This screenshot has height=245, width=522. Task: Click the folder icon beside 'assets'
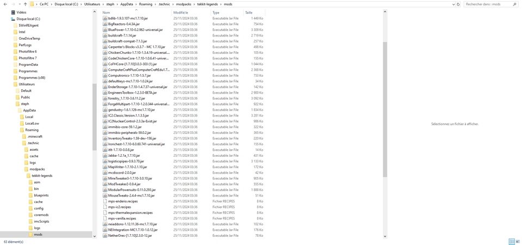coord(27,150)
